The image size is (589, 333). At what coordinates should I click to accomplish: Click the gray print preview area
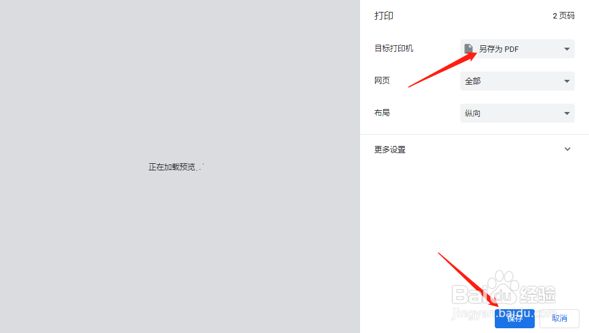click(180, 166)
